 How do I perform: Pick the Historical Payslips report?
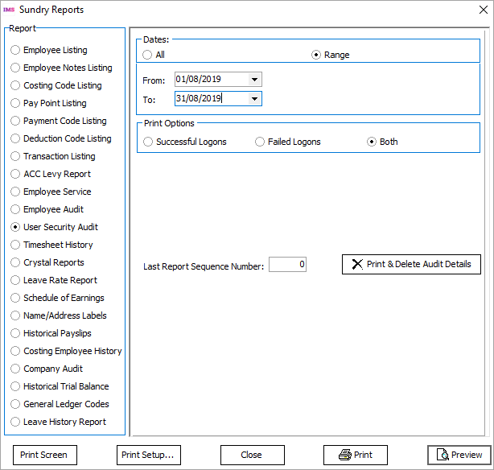pos(15,333)
